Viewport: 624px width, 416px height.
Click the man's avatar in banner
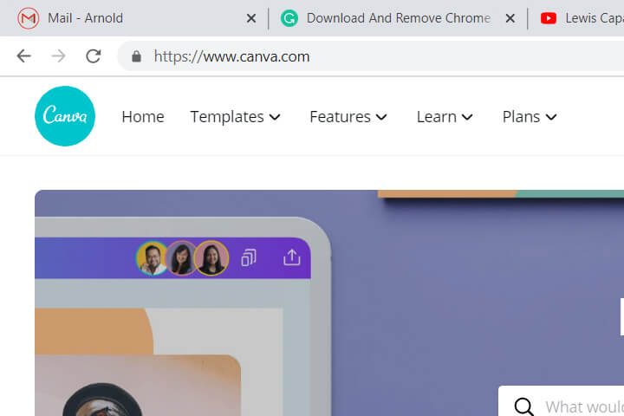click(x=152, y=258)
